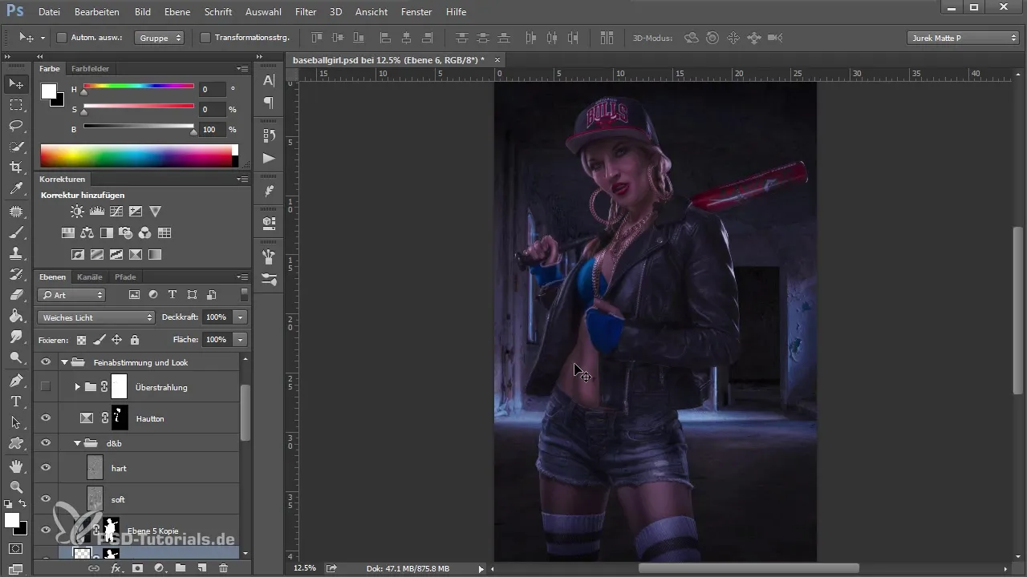
Task: Close the baseballgirl.psd document tab
Action: coord(497,59)
